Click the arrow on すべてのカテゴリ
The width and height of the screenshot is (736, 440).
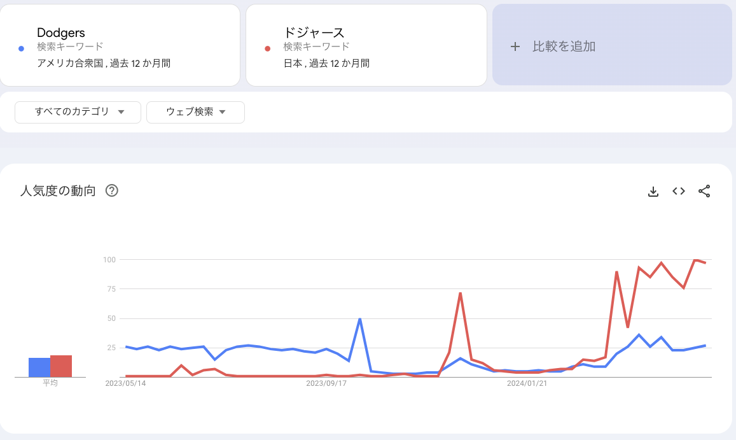click(121, 112)
